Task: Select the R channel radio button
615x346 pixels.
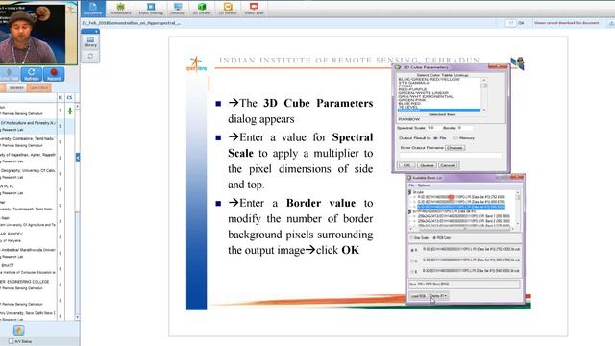Action: tap(412, 250)
